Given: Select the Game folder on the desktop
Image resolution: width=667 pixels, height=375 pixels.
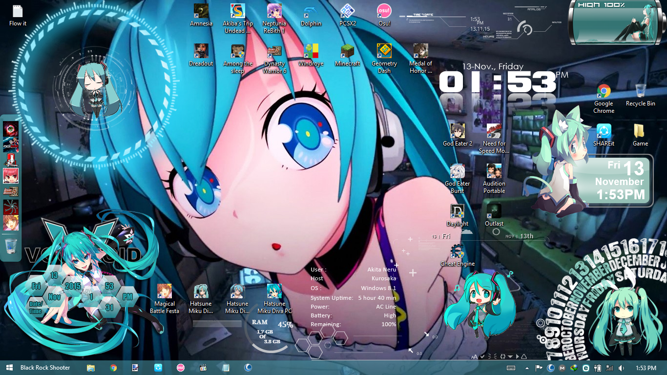Looking at the screenshot, I should 641,135.
